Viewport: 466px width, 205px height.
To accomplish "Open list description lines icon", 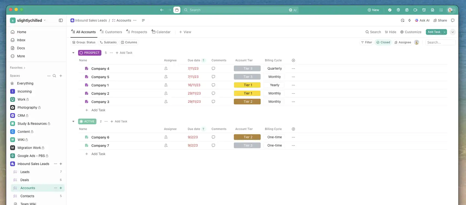I will click(x=143, y=20).
